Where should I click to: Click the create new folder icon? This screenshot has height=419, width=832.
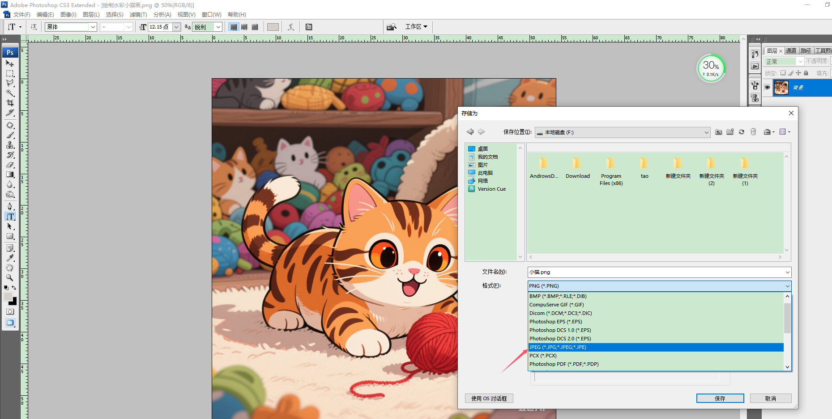tap(730, 132)
